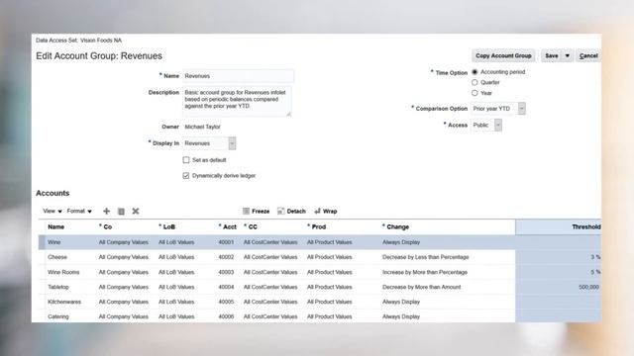Click account number 40002 cell
The width and height of the screenshot is (634, 356).
point(226,257)
